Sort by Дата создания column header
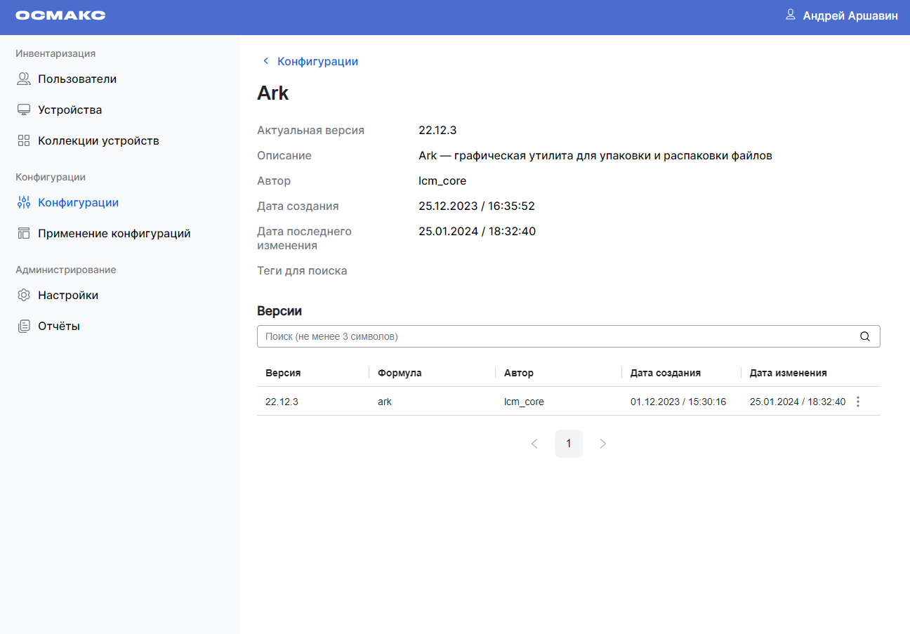Screen dimensions: 910x634 (x=665, y=373)
